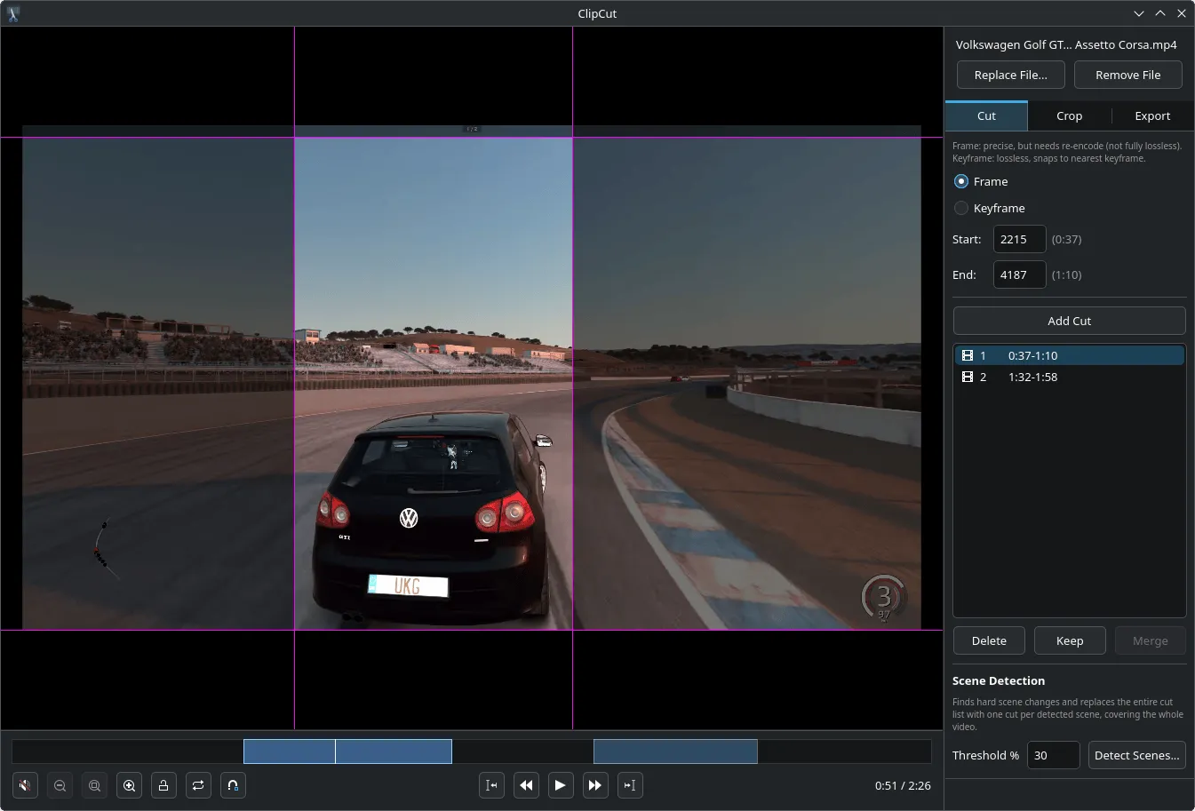Screen dimensions: 1195x811
Task: Click the Remove File button
Action: click(x=1128, y=75)
